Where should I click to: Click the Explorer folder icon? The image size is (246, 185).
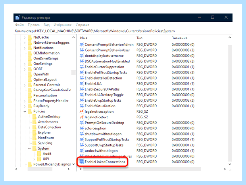click(35, 133)
